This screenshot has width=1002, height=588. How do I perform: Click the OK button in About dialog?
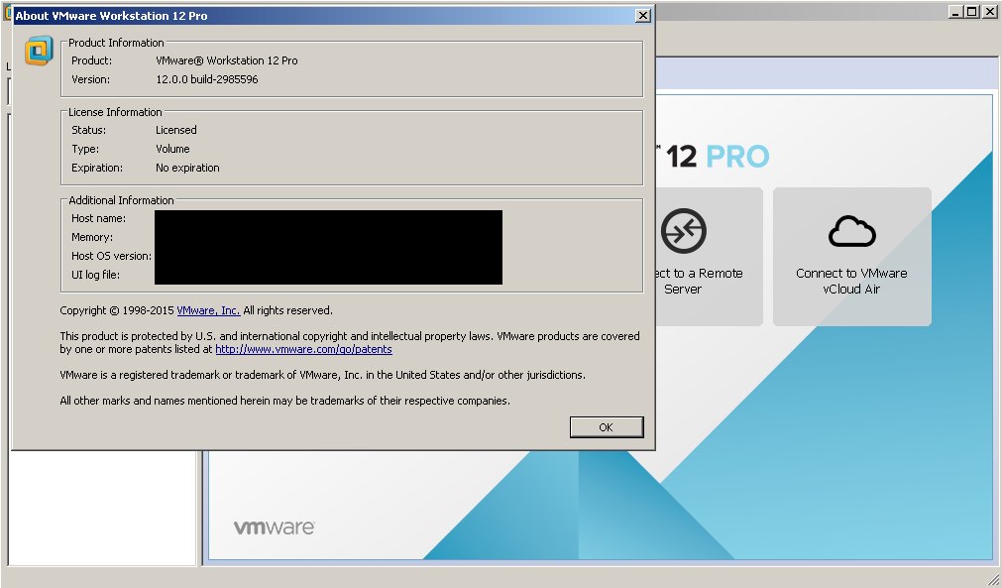607,427
